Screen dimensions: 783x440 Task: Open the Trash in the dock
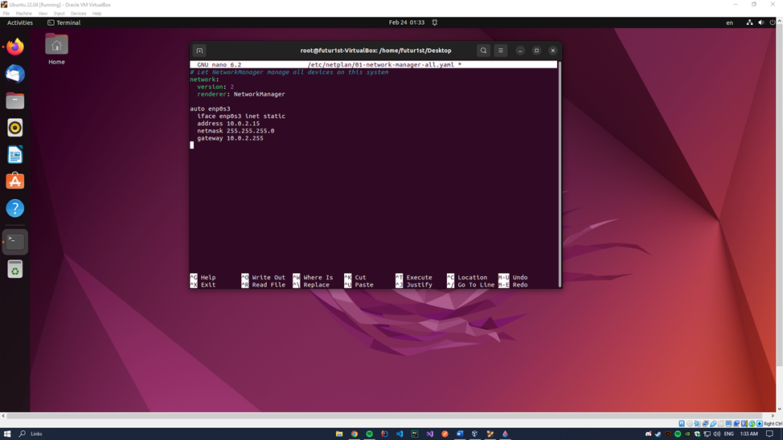[x=15, y=270]
